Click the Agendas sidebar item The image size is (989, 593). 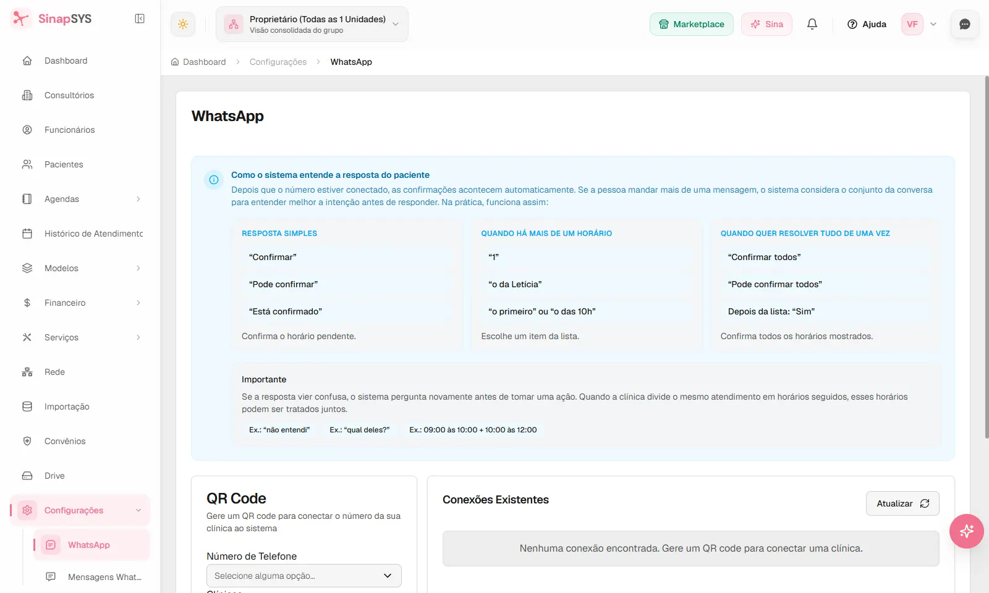click(80, 199)
